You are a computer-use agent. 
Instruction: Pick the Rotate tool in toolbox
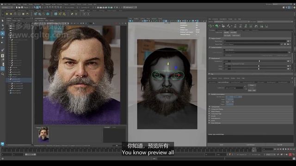click(x=2, y=38)
